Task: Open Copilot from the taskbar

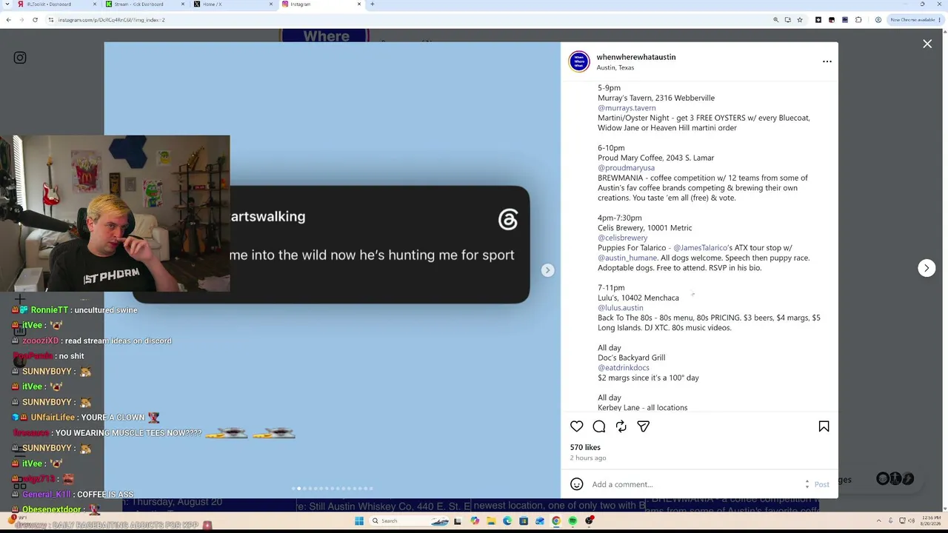Action: coord(475,521)
